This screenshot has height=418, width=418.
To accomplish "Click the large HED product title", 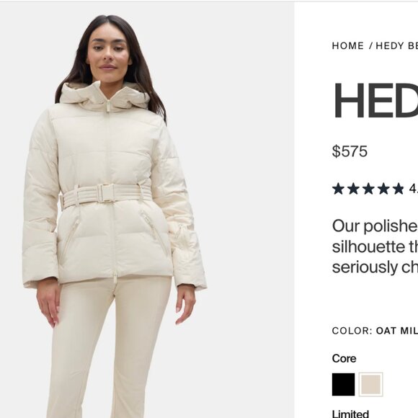I will click(x=375, y=100).
